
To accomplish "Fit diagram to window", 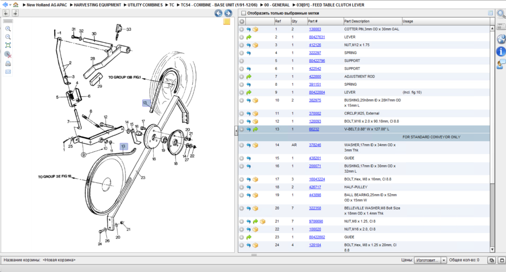I will pos(8,45).
